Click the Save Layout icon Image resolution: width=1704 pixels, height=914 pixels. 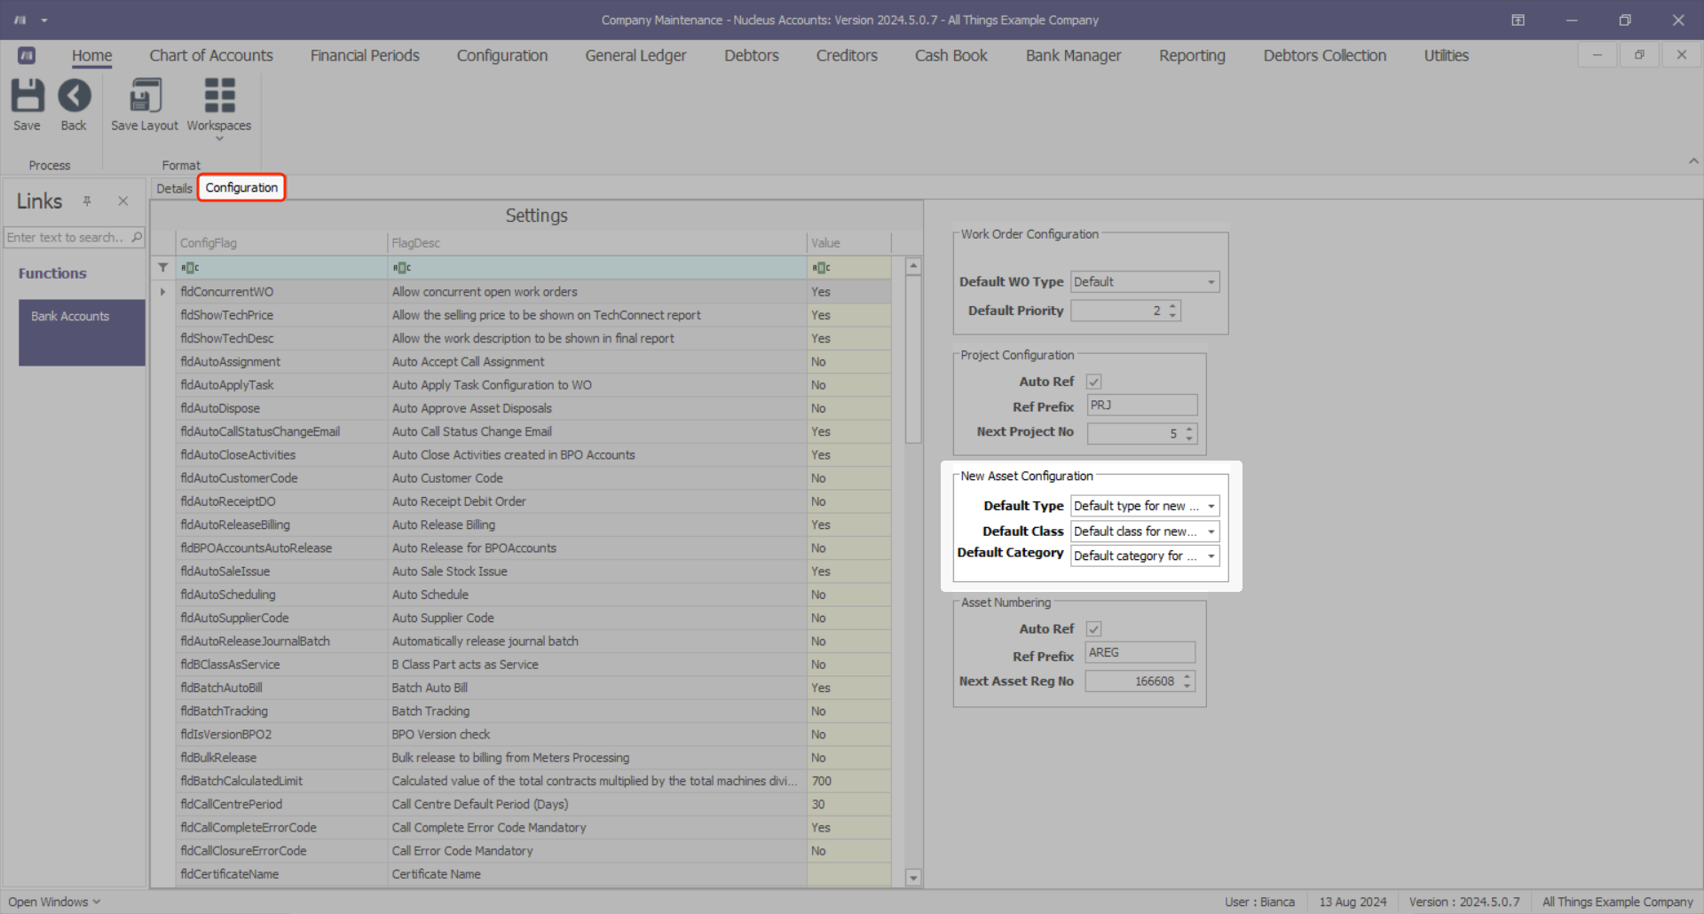click(145, 96)
